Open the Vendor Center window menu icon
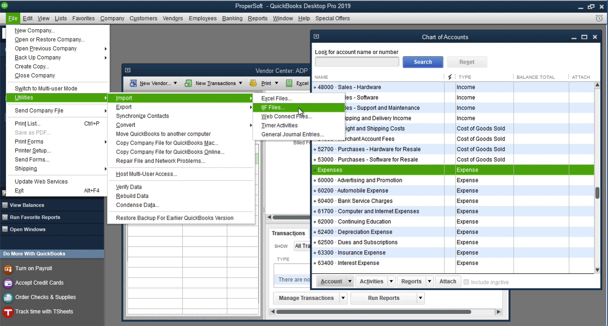The height and width of the screenshot is (326, 608). click(127, 70)
